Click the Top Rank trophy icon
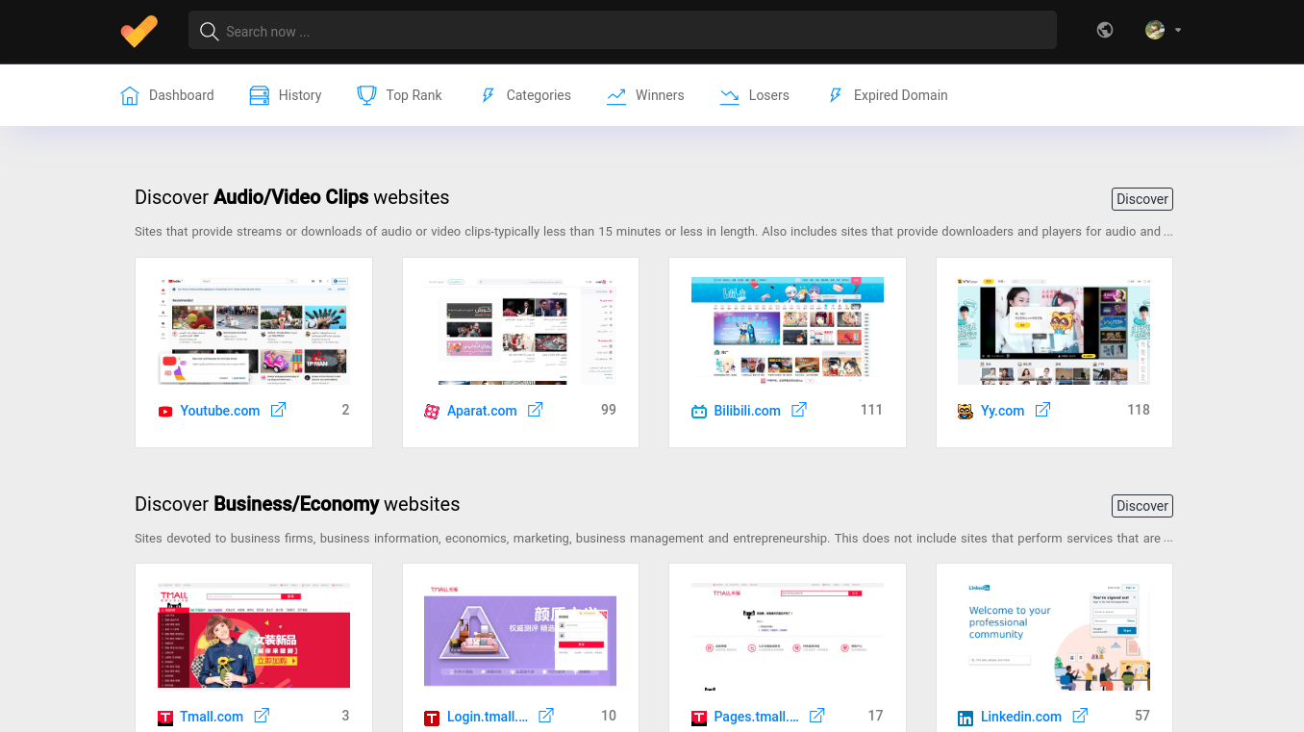The height and width of the screenshot is (732, 1304). pos(366,95)
